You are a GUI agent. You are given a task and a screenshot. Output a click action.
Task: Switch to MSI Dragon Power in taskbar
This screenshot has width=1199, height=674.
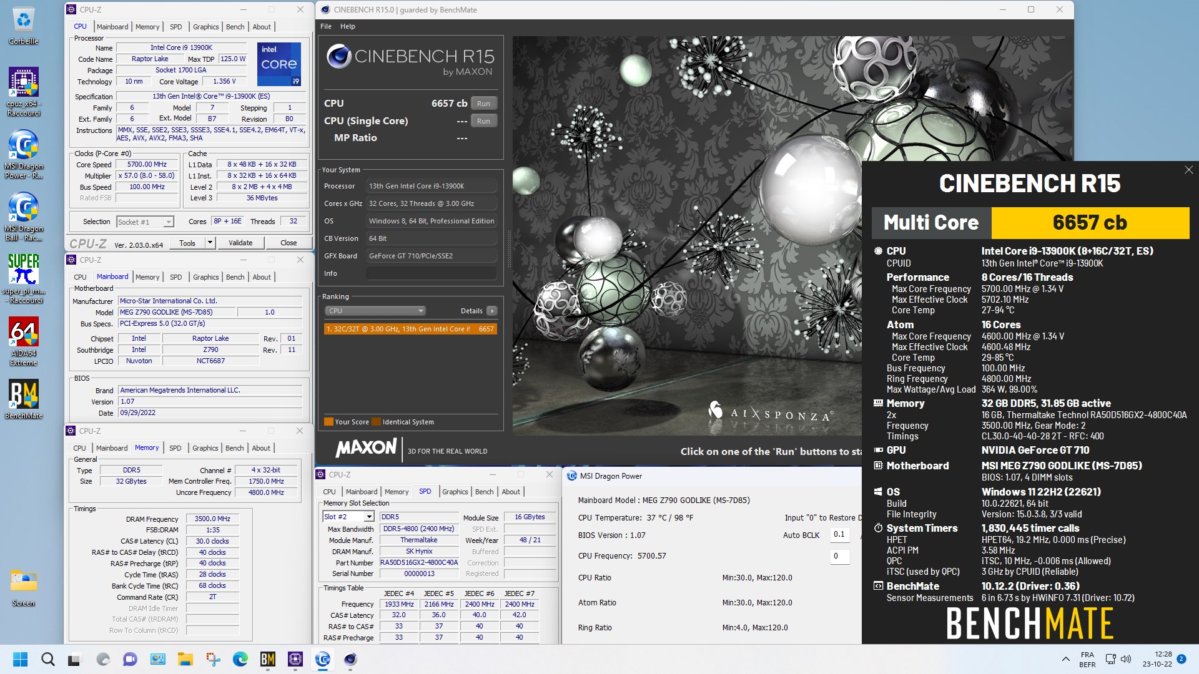pos(323,659)
